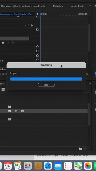This screenshot has height=171, width=96.
Task: Reset the parameter just below the wrench row
Action: [37, 47]
